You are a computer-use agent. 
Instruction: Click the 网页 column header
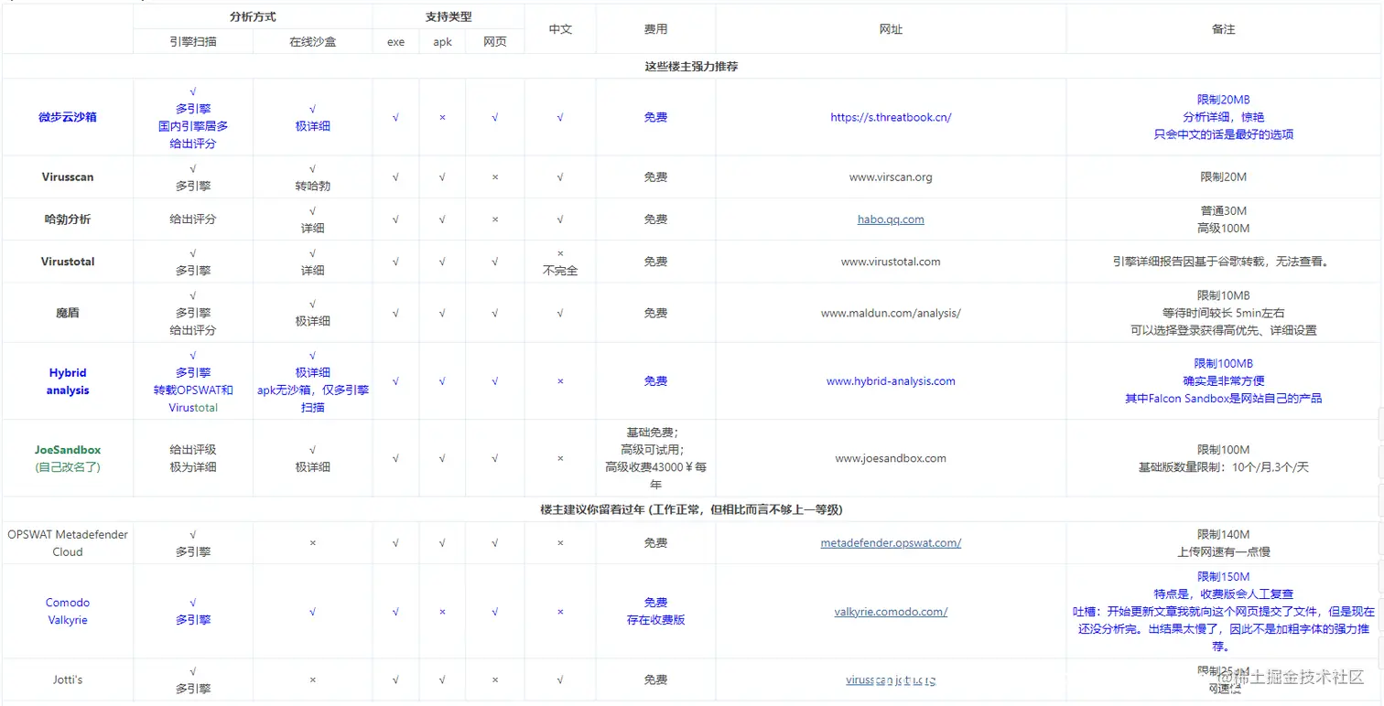point(494,42)
